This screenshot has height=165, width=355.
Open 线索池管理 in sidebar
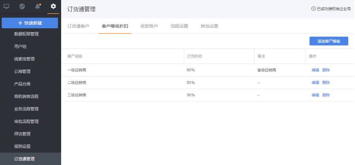pyautogui.click(x=24, y=59)
